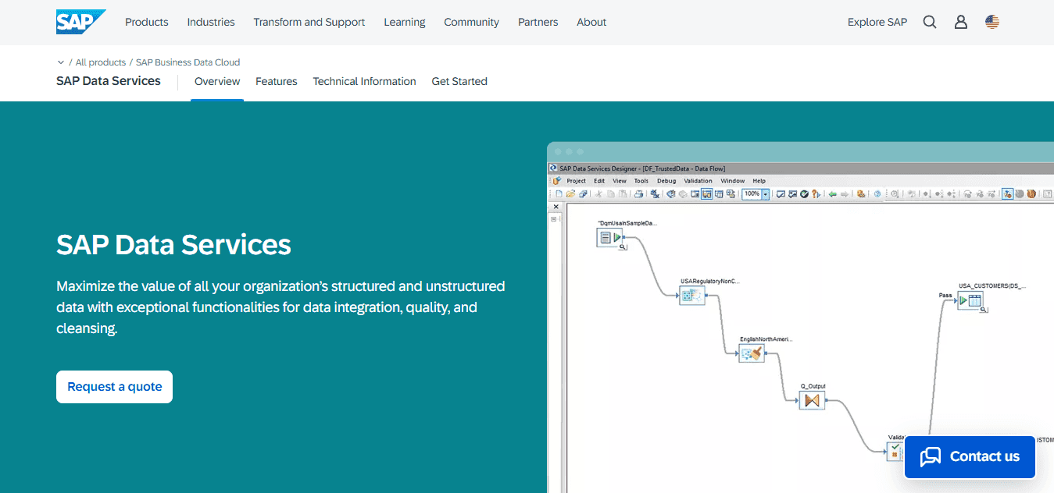Click the Save icon in Designer toolbar
The width and height of the screenshot is (1054, 493).
click(584, 193)
